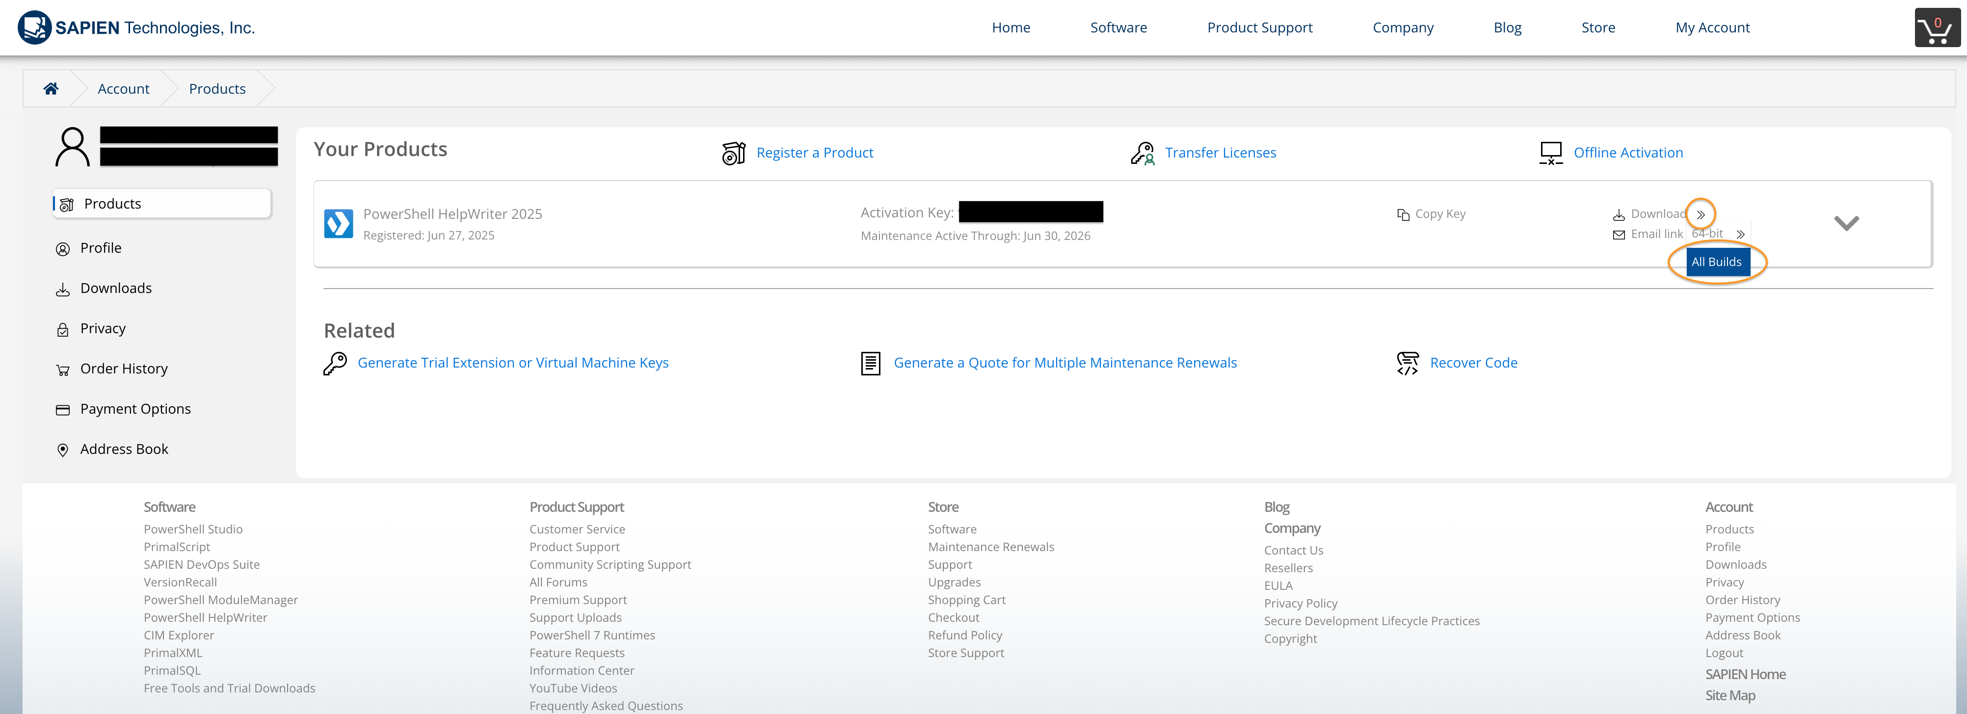Open All Forums footer link
The image size is (1967, 714).
558,582
